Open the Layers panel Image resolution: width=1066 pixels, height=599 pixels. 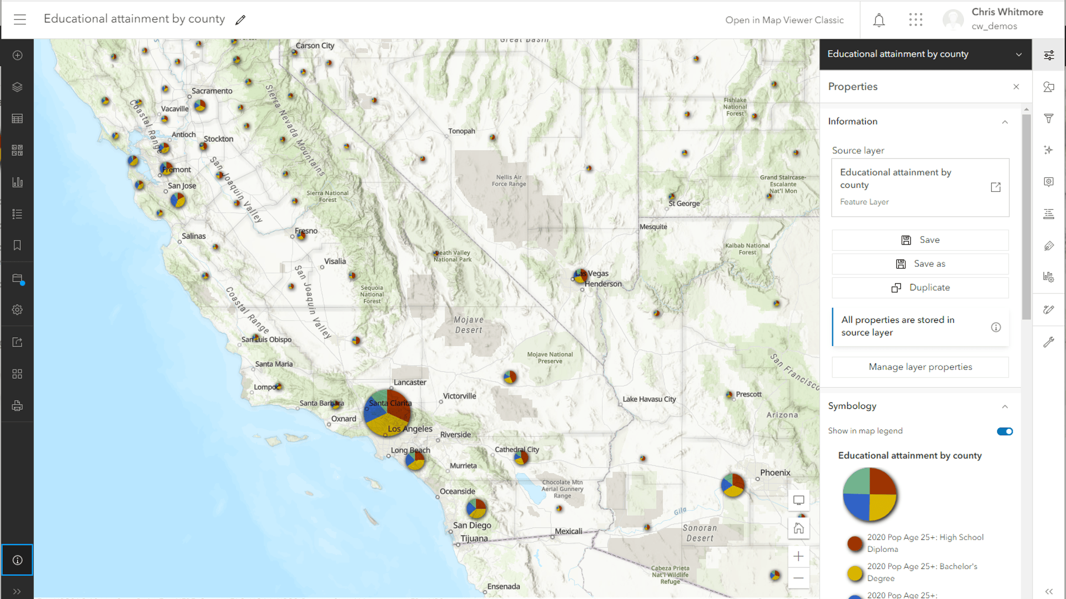tap(17, 87)
